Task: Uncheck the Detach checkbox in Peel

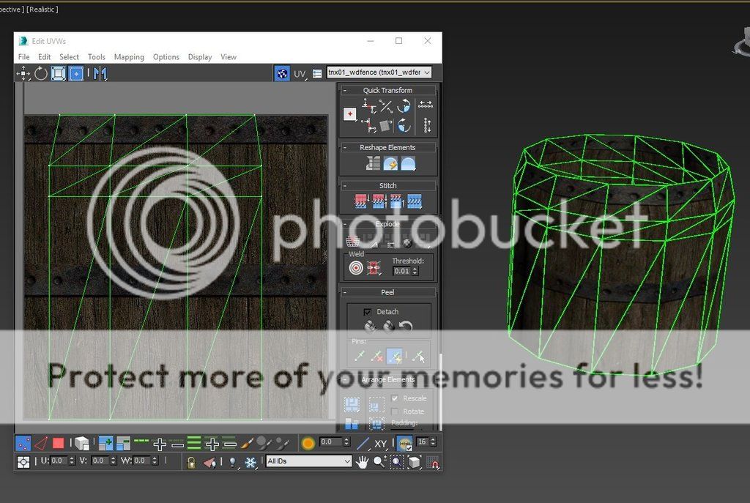Action: (x=368, y=312)
